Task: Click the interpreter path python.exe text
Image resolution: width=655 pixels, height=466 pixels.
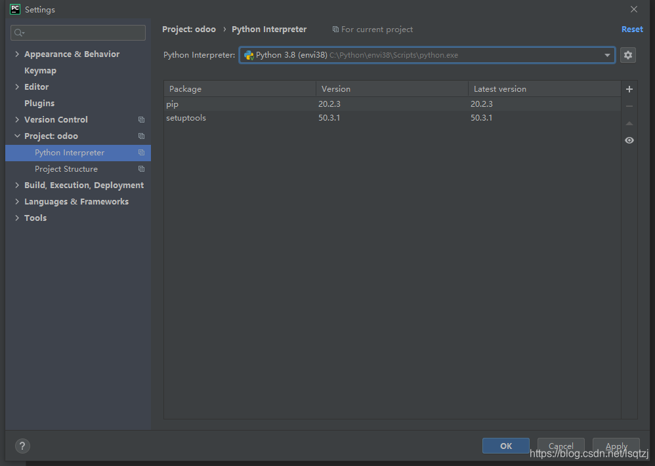Action: click(394, 55)
